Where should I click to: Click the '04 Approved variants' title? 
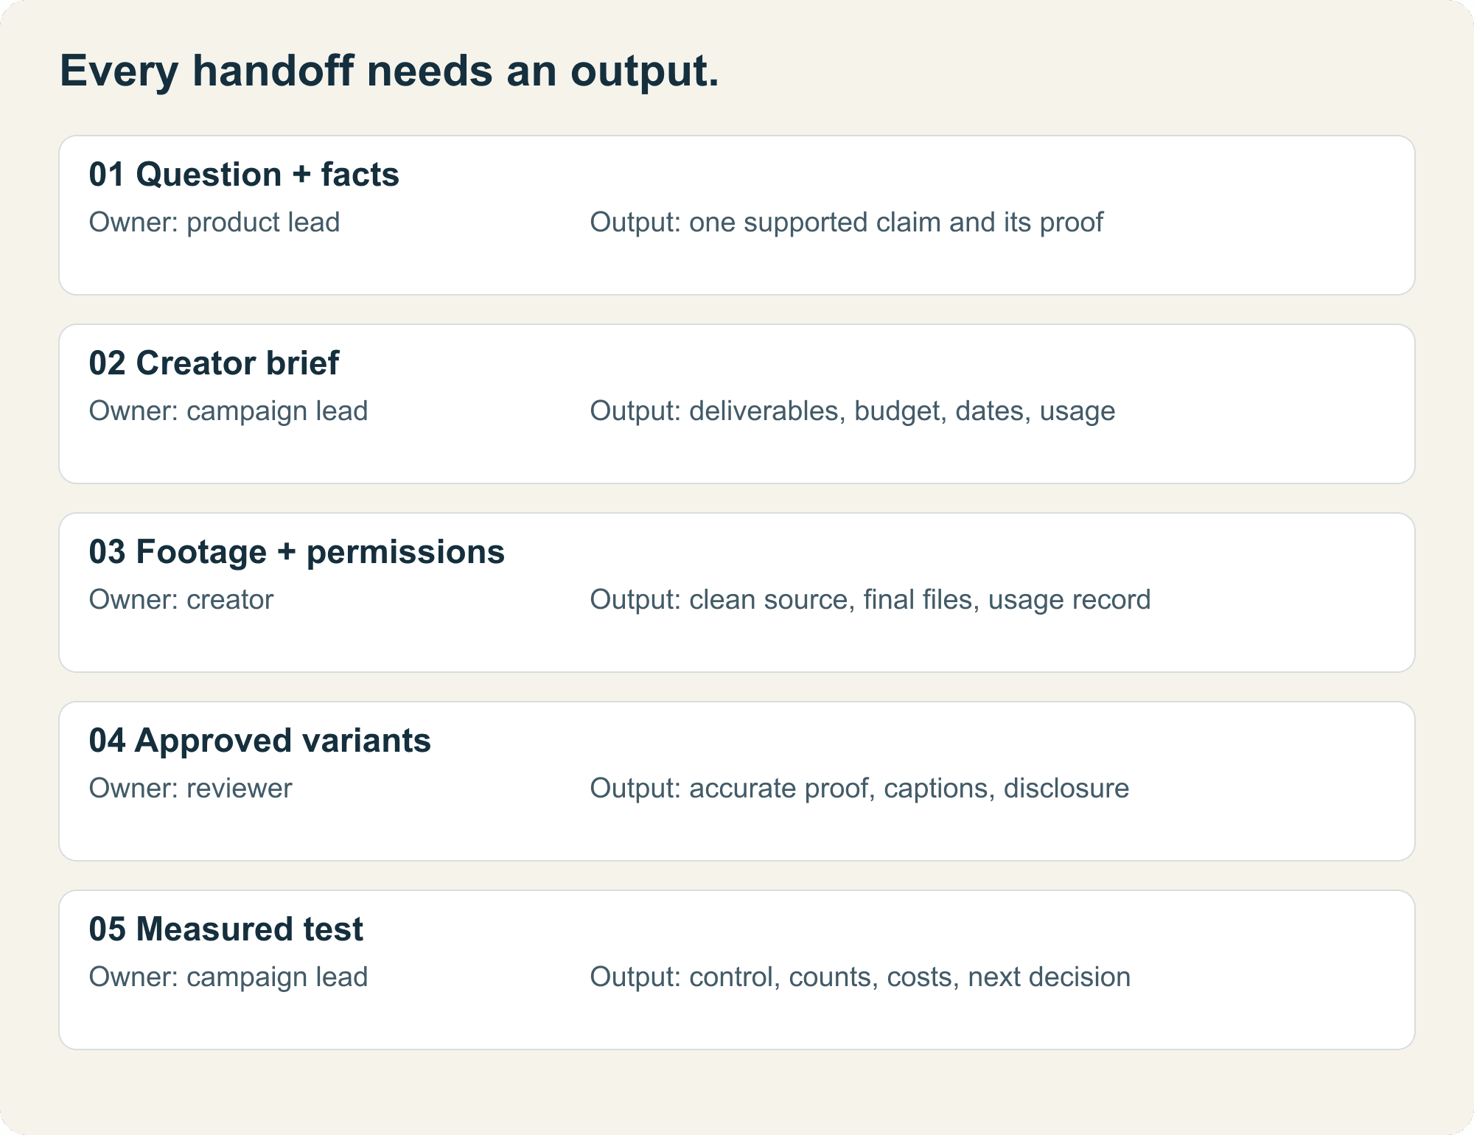tap(259, 741)
